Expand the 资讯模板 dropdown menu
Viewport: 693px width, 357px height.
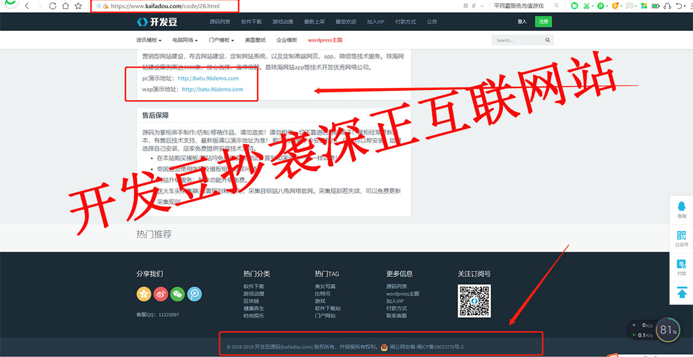click(x=148, y=40)
